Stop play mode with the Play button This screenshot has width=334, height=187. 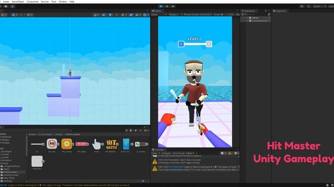pos(161,6)
